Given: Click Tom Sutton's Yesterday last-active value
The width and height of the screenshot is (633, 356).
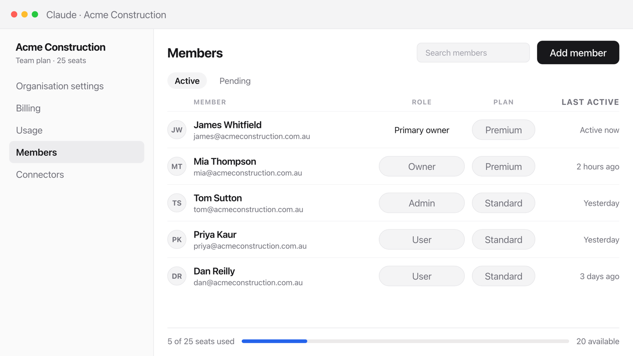Looking at the screenshot, I should pyautogui.click(x=601, y=203).
